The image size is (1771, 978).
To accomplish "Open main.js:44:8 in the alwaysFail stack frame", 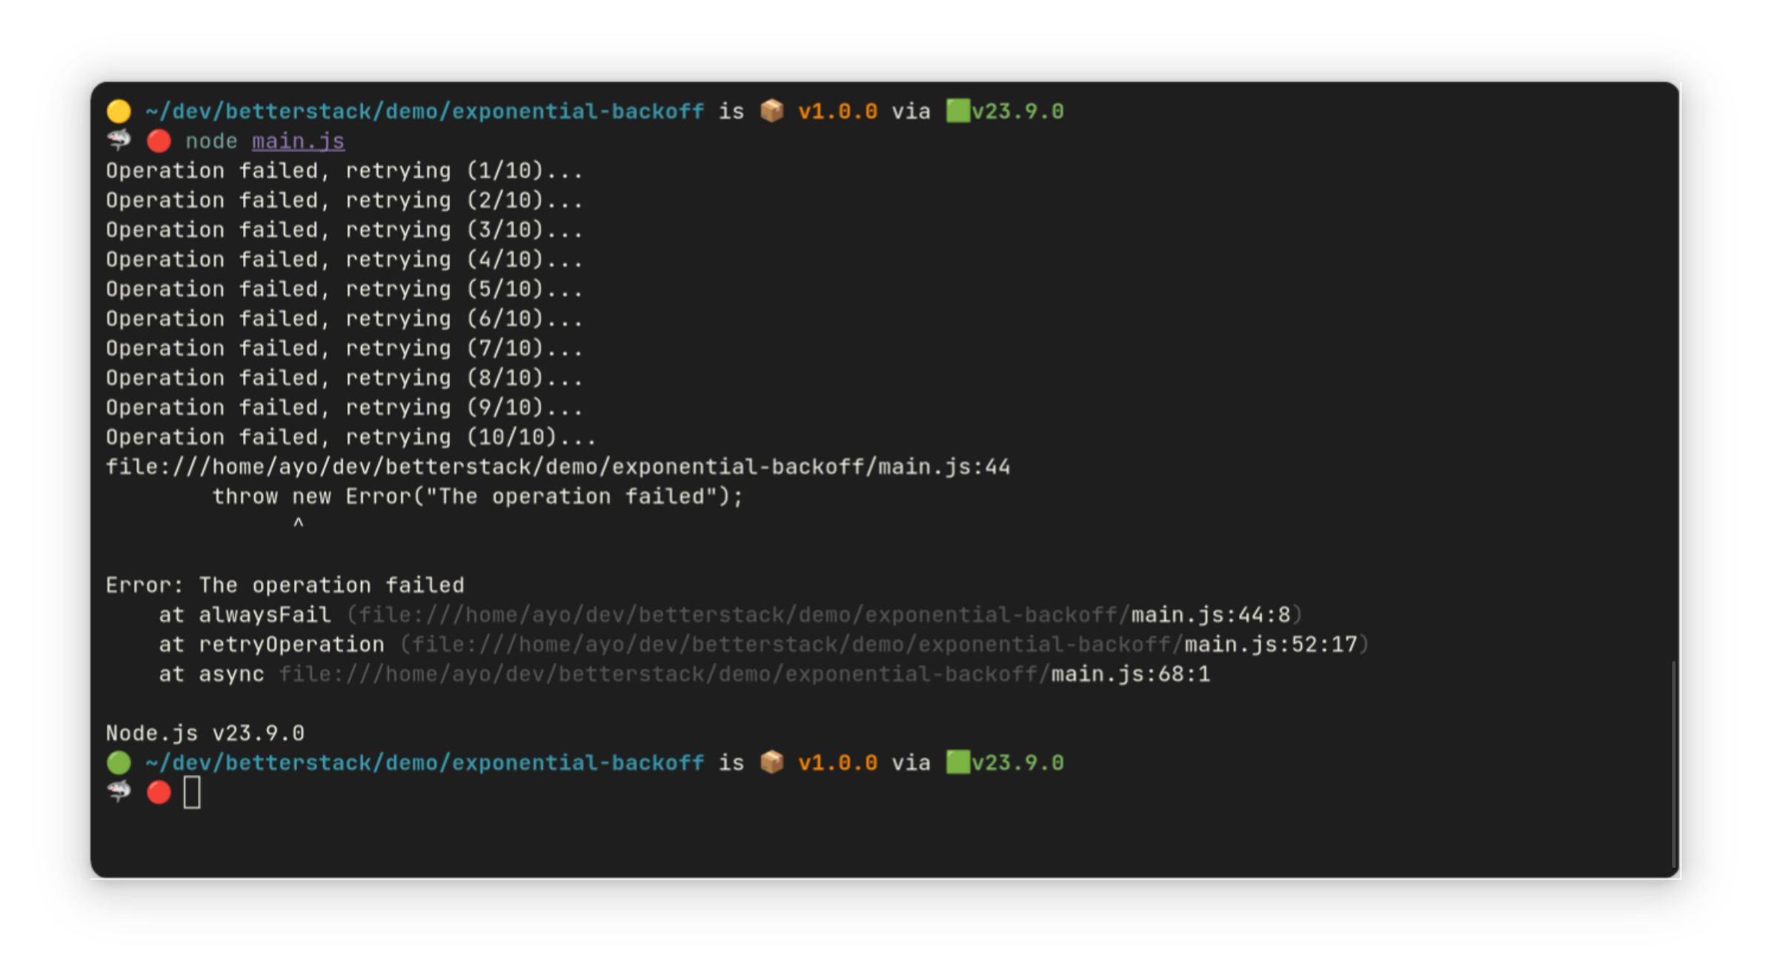I will [1211, 615].
